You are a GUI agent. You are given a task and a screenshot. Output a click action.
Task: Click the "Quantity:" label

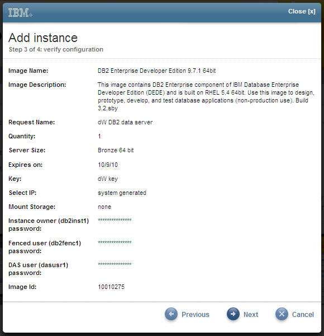[22, 136]
